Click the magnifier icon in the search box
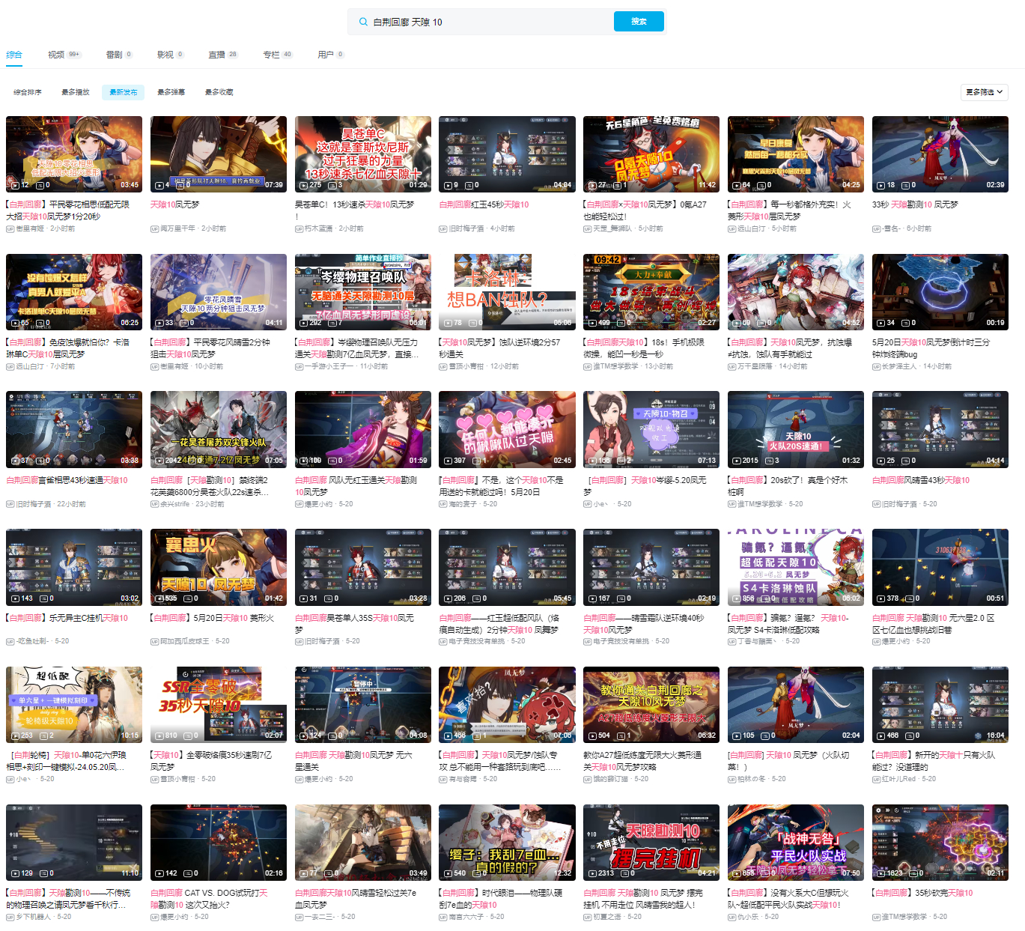 click(363, 22)
